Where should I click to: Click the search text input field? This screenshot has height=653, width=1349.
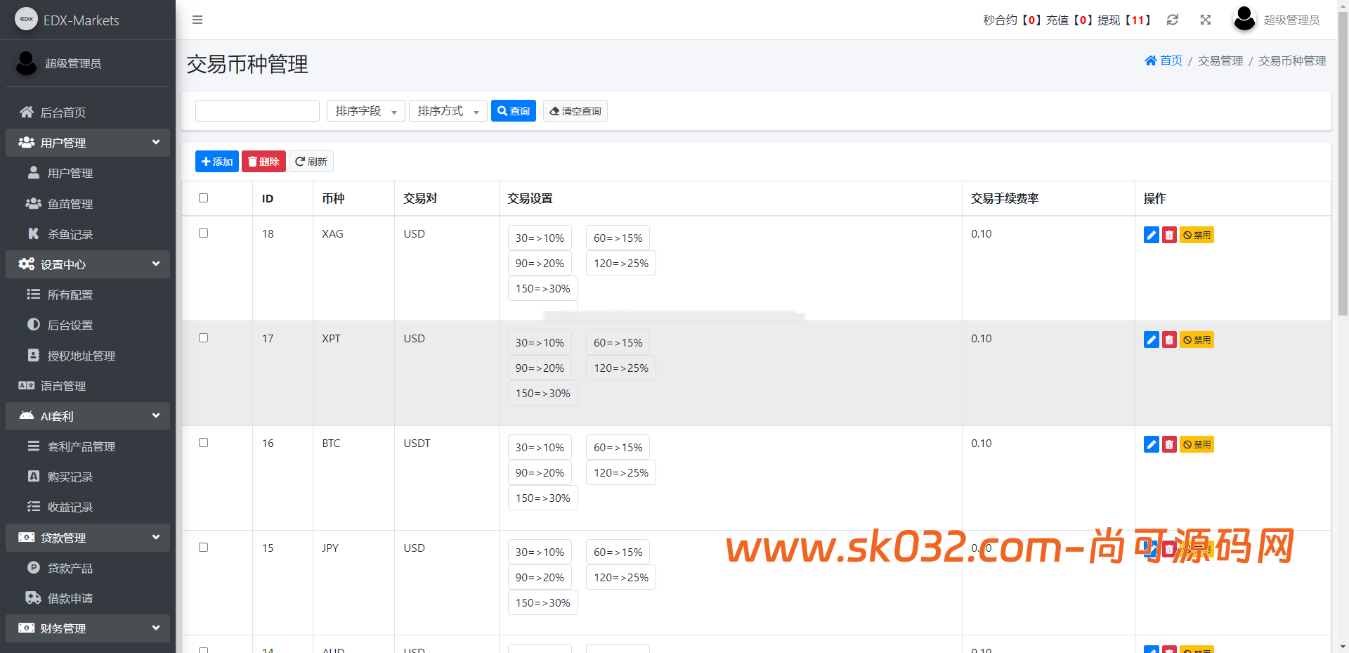click(257, 111)
